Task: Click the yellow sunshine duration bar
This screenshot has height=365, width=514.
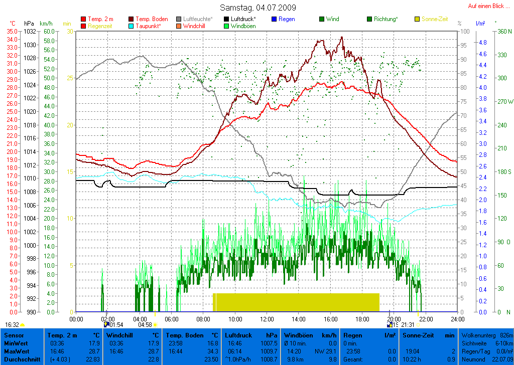Action: [x=296, y=302]
